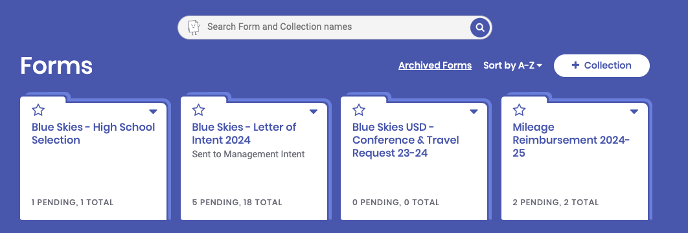
Task: Expand options menu for Letter of Intent 2024
Action: point(314,112)
